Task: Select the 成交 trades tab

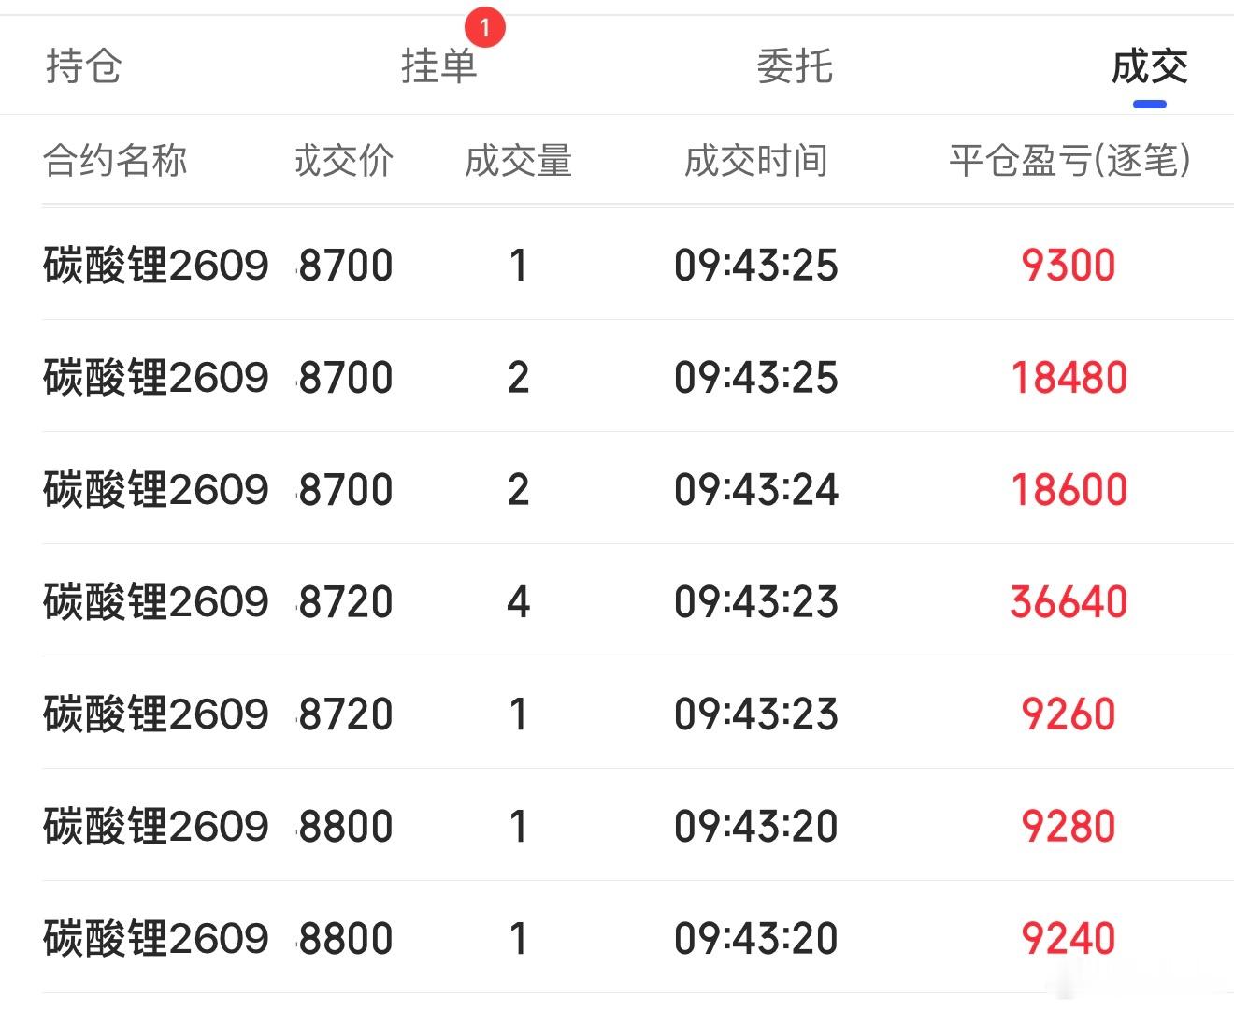Action: [1150, 66]
